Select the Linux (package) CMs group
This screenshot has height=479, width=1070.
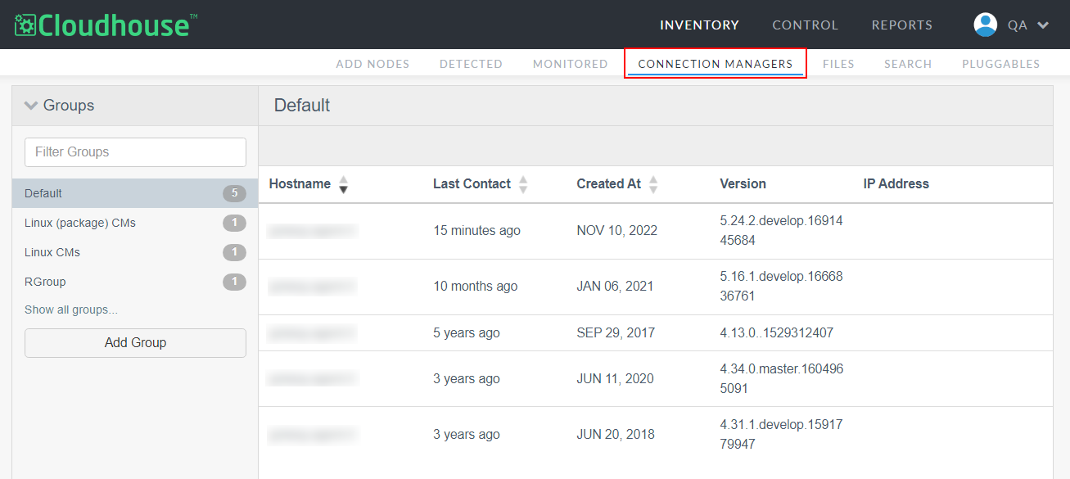(135, 223)
